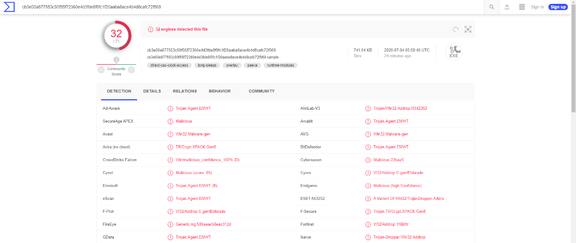576x243 pixels.
Task: Click alert icon beside 32 engines detected
Action: pyautogui.click(x=151, y=29)
